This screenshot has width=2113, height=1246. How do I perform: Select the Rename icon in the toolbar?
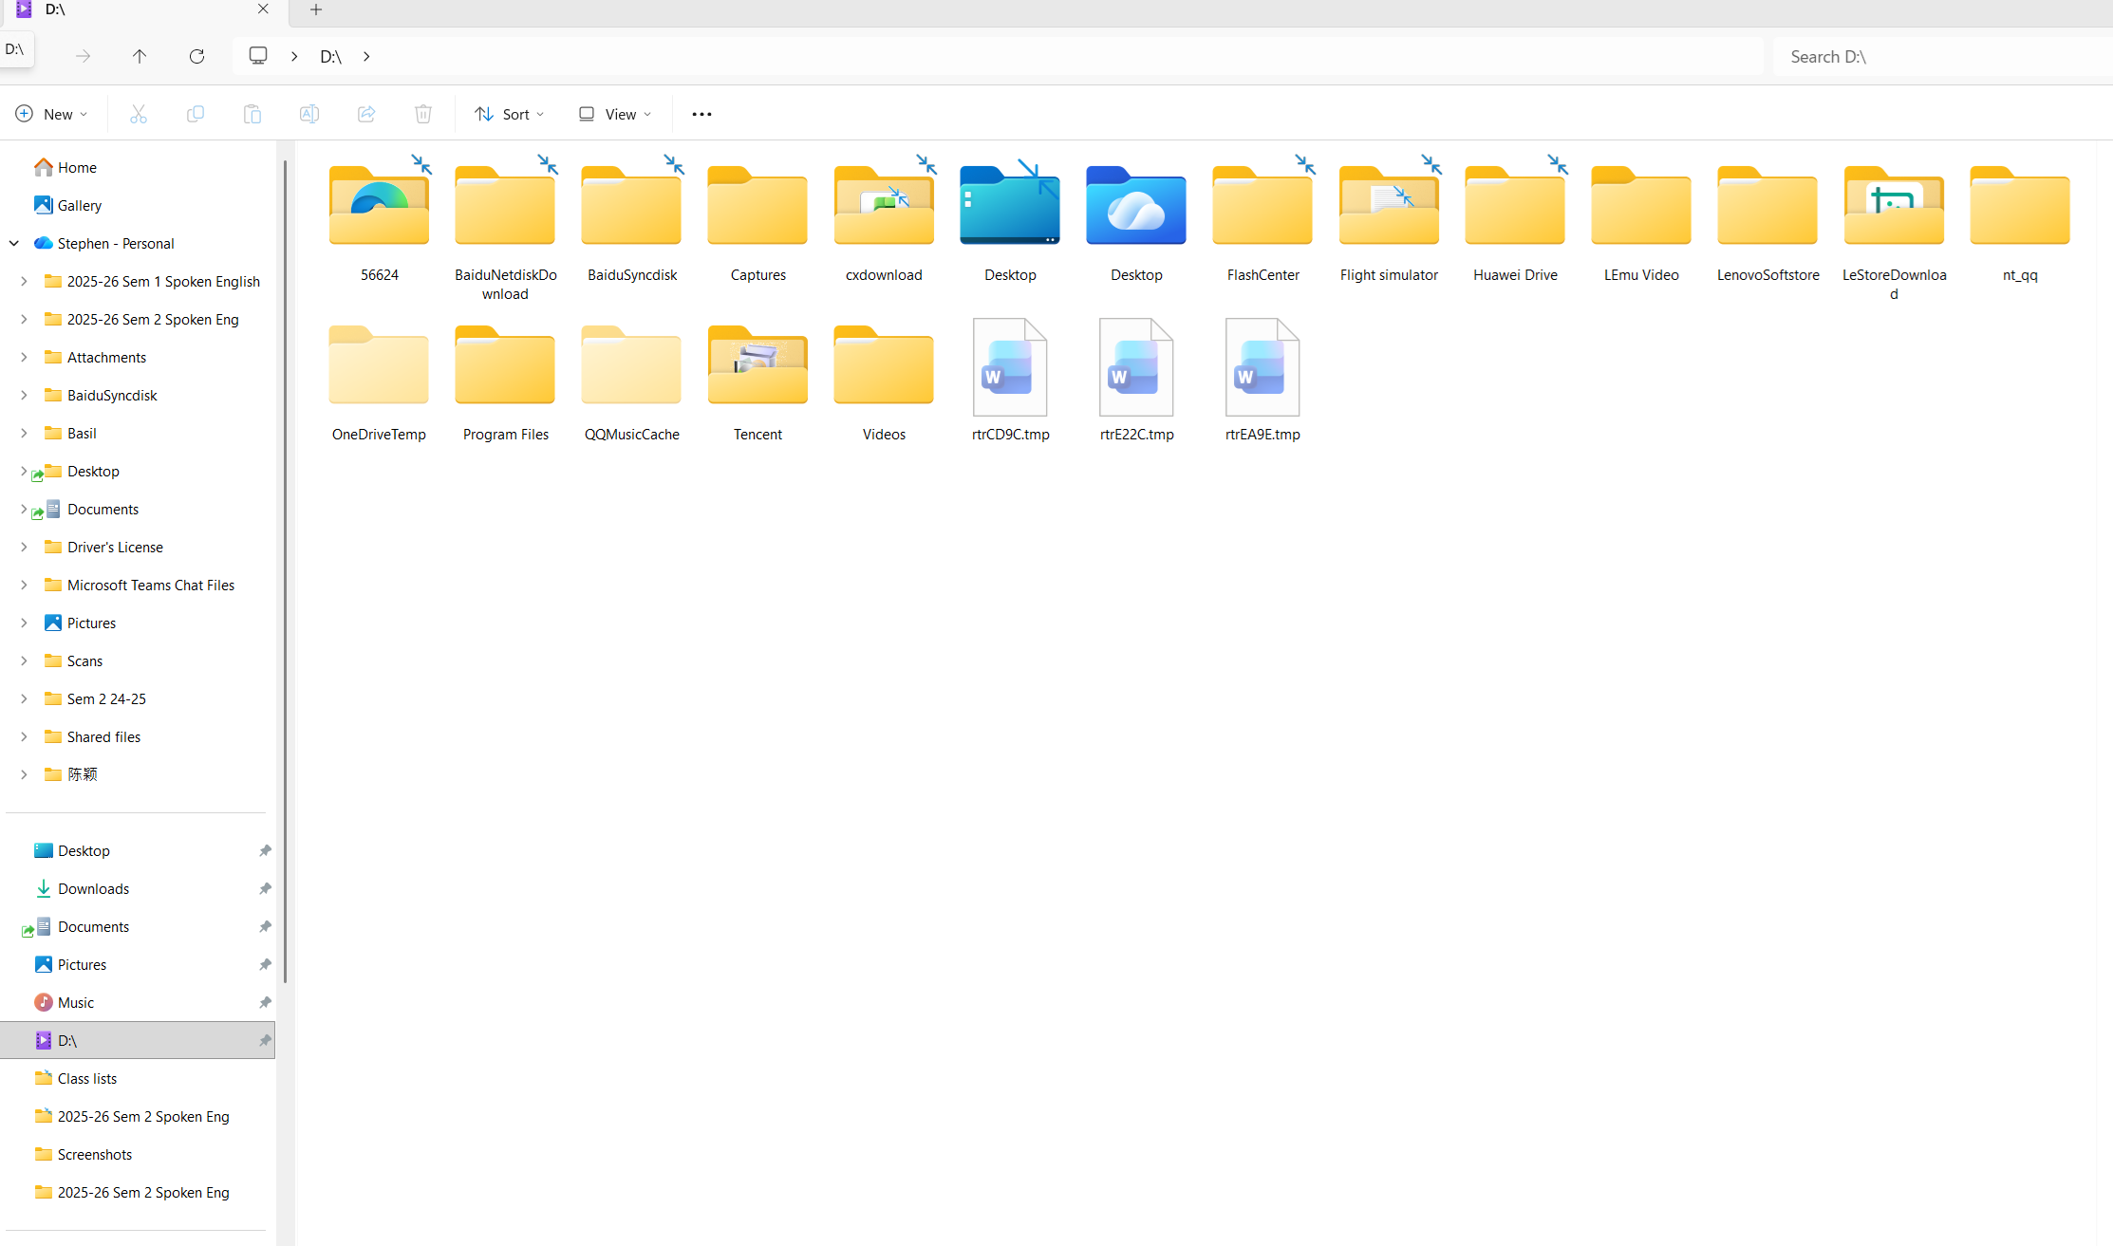point(309,113)
